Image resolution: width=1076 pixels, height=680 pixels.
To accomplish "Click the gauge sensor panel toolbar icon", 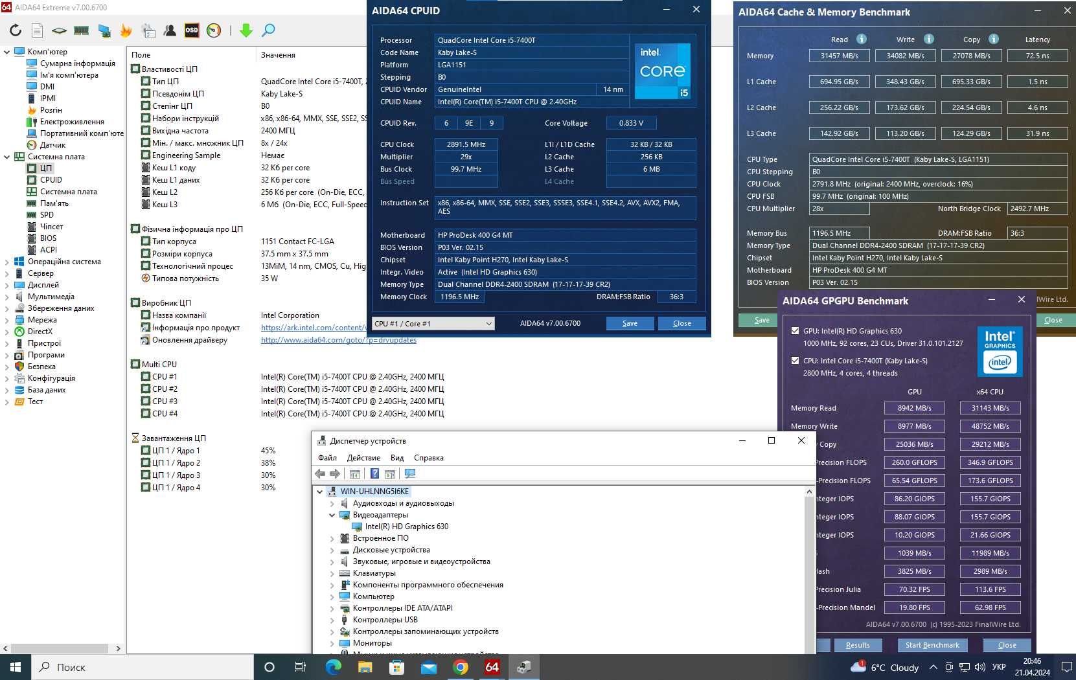I will tap(214, 30).
